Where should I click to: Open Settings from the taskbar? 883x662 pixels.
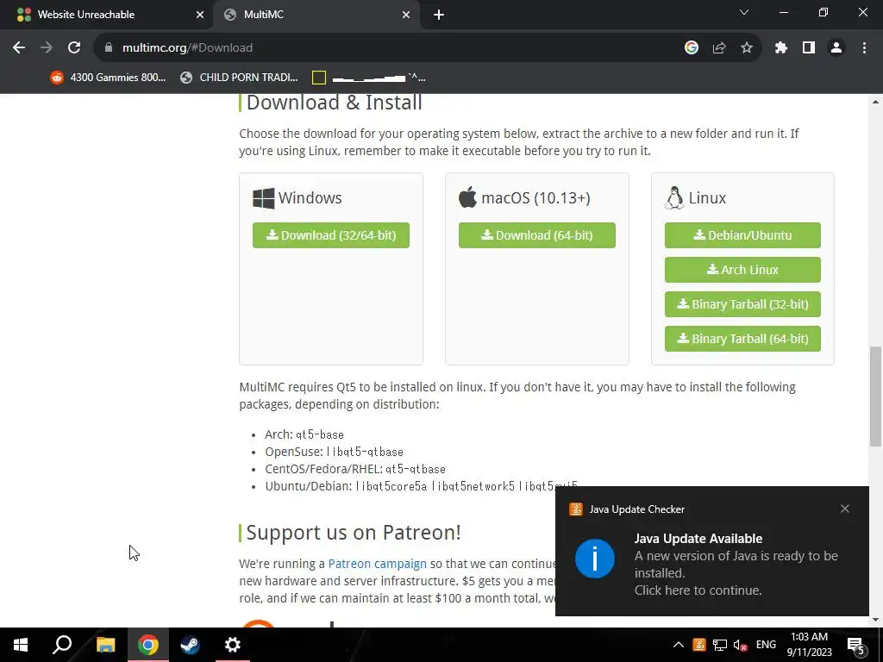coord(232,645)
